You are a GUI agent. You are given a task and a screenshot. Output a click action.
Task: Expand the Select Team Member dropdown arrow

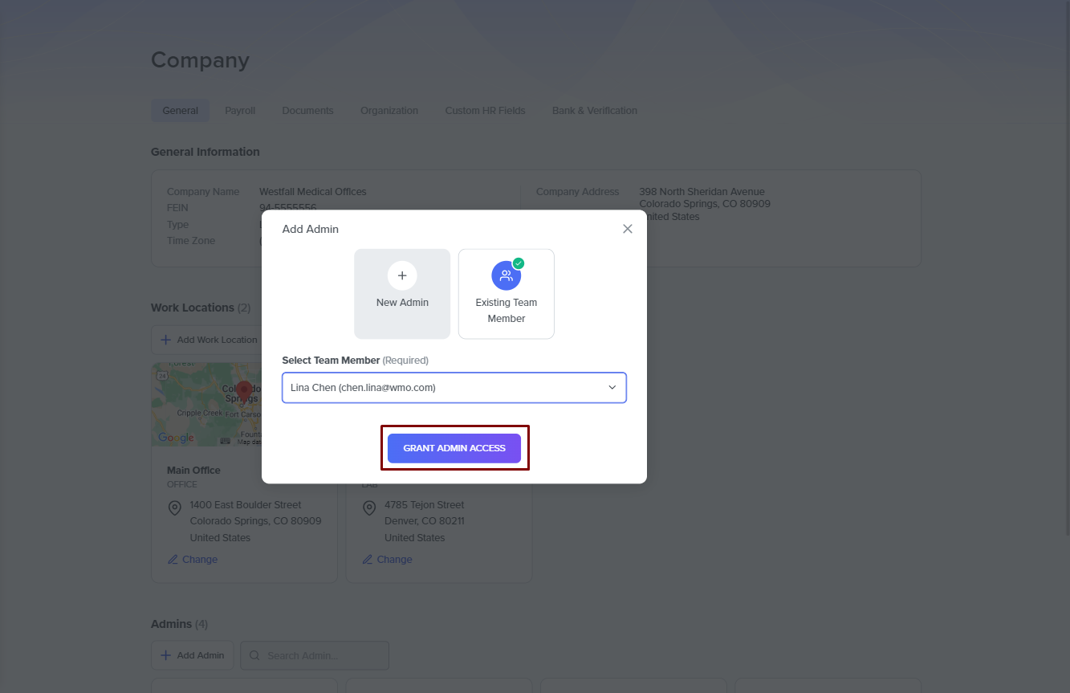612,388
